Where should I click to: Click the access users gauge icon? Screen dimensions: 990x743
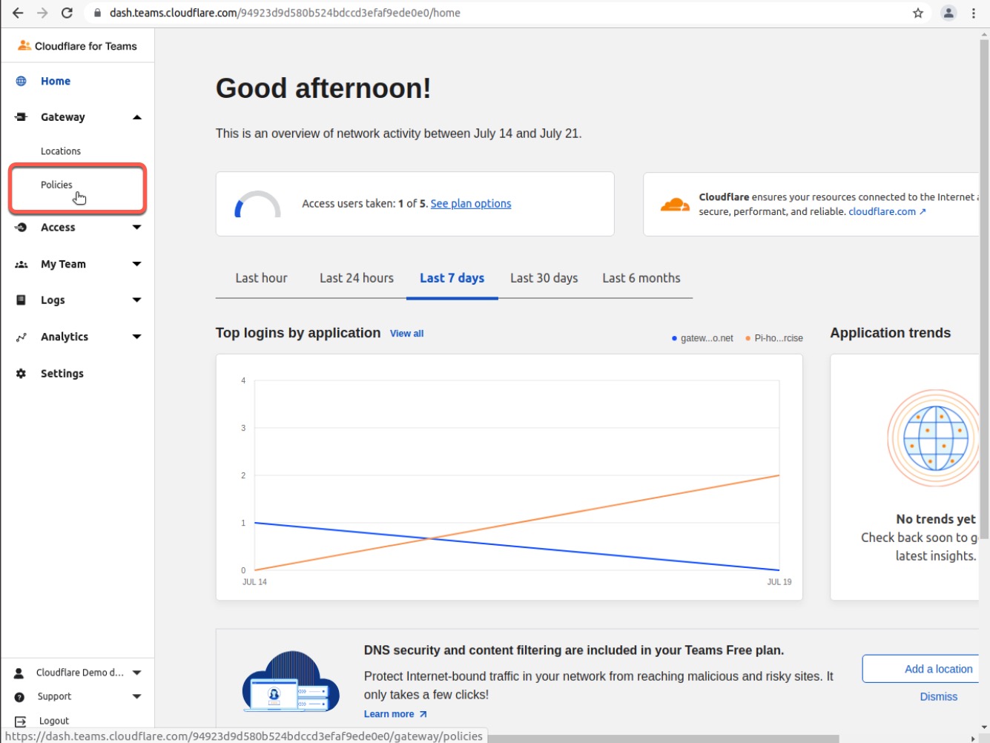click(257, 204)
